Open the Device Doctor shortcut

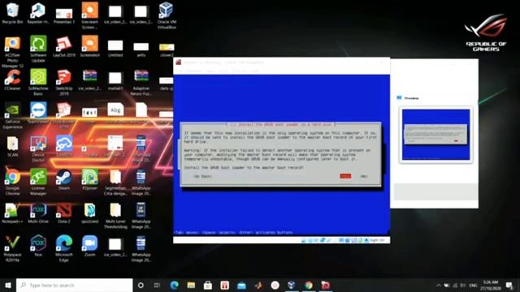38,148
